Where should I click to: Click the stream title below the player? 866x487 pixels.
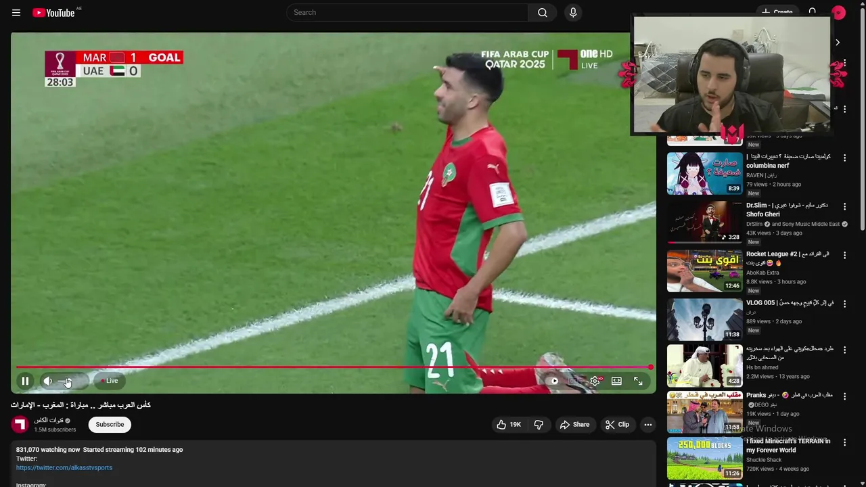pos(81,405)
